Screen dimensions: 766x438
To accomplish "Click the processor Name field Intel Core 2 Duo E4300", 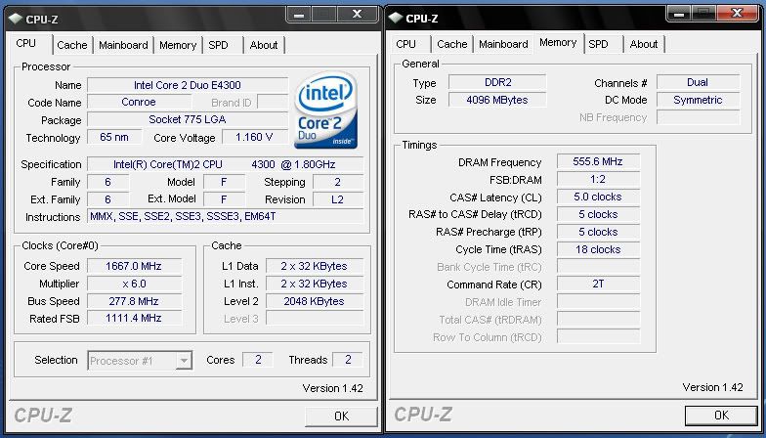I will point(188,85).
